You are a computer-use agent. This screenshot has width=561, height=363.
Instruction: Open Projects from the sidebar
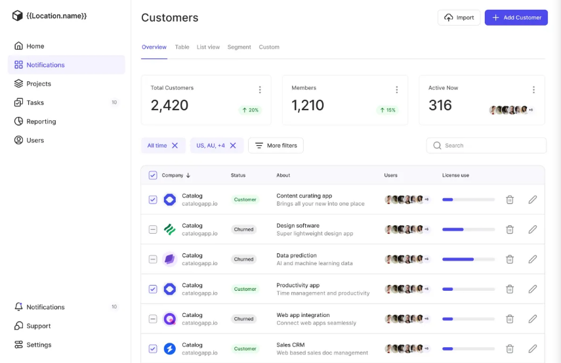[38, 83]
